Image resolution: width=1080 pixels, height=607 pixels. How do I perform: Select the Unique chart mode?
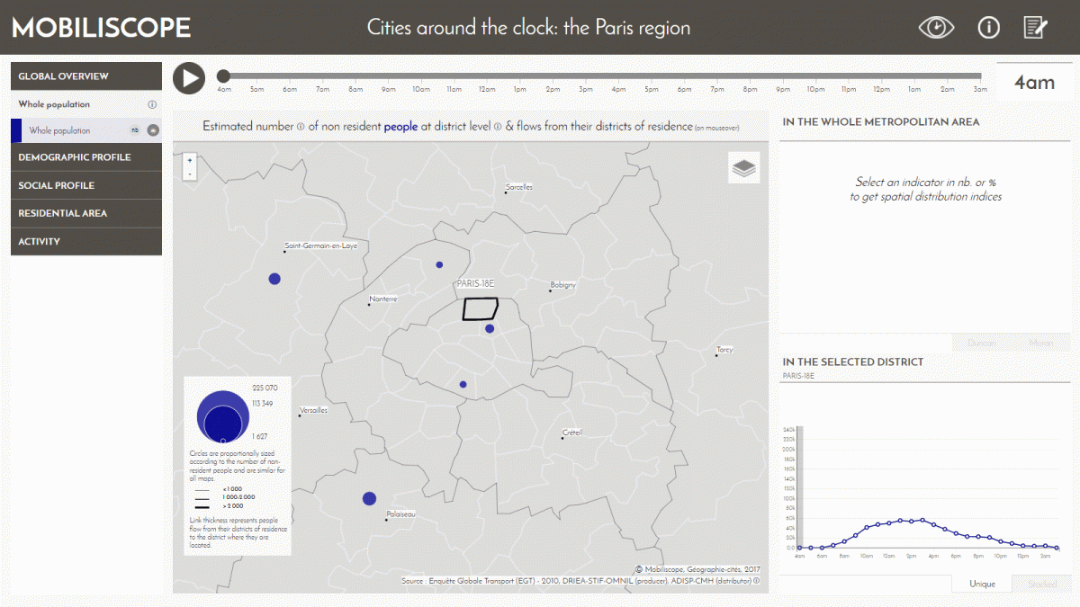click(x=982, y=584)
